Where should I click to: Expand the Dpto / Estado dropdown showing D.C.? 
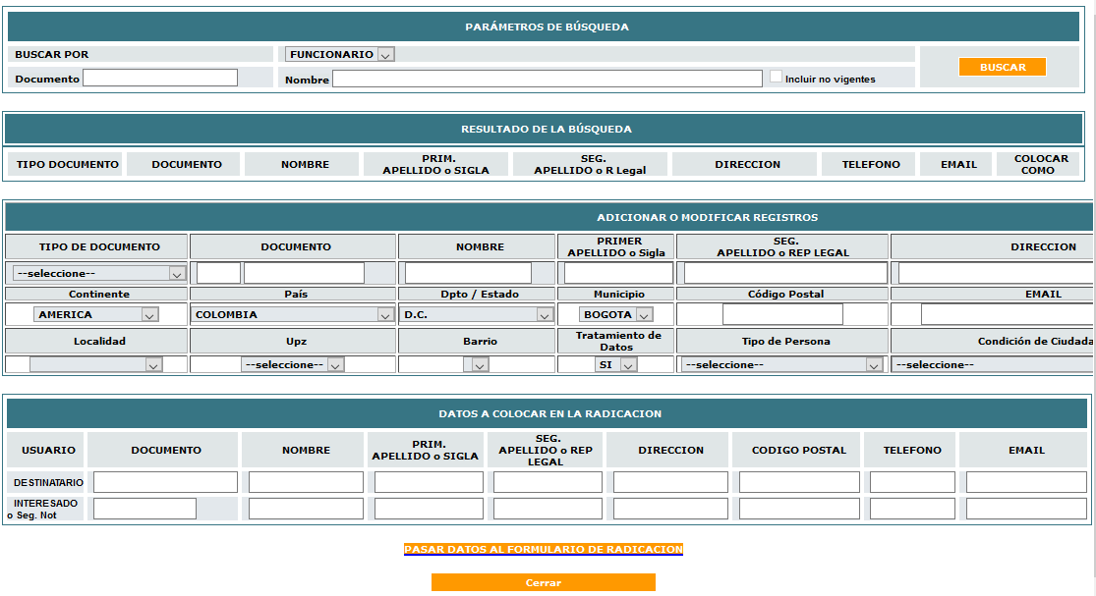[x=477, y=315]
